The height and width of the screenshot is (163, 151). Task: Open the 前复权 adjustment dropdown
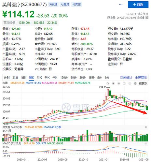point(143,83)
